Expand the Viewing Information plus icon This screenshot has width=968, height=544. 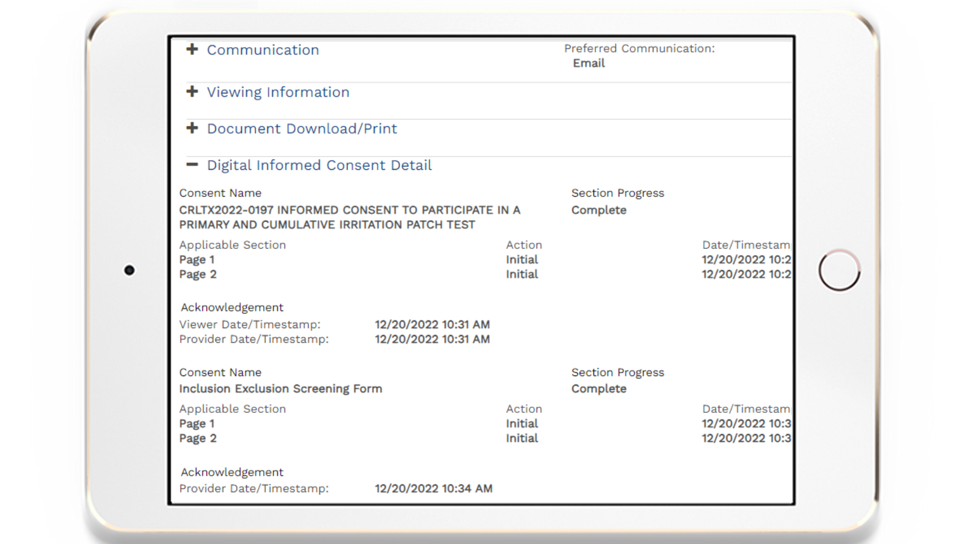click(192, 91)
